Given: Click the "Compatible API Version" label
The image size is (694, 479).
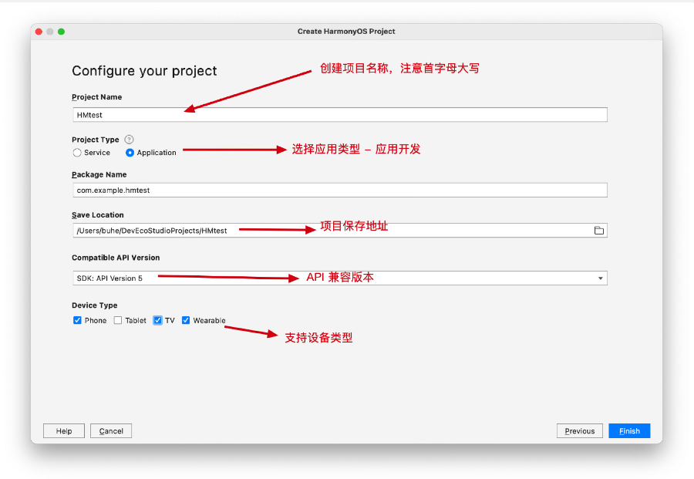Looking at the screenshot, I should [x=116, y=258].
